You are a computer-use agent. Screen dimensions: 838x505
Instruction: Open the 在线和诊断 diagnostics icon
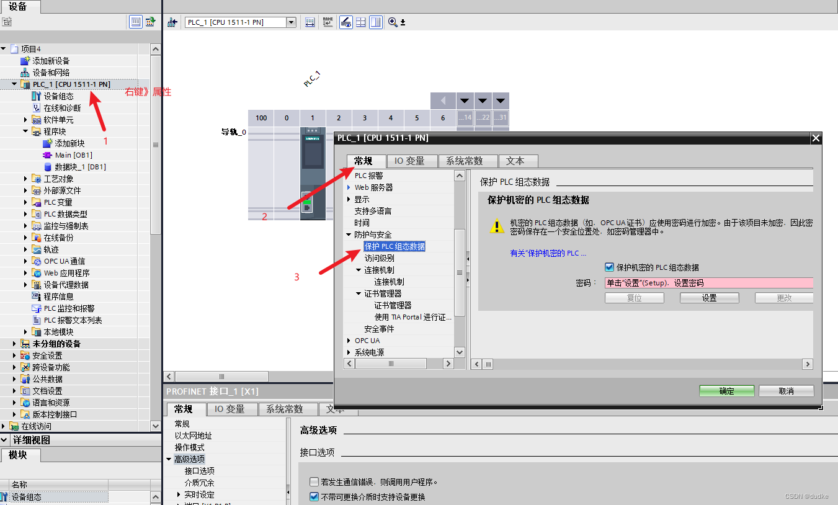[37, 108]
